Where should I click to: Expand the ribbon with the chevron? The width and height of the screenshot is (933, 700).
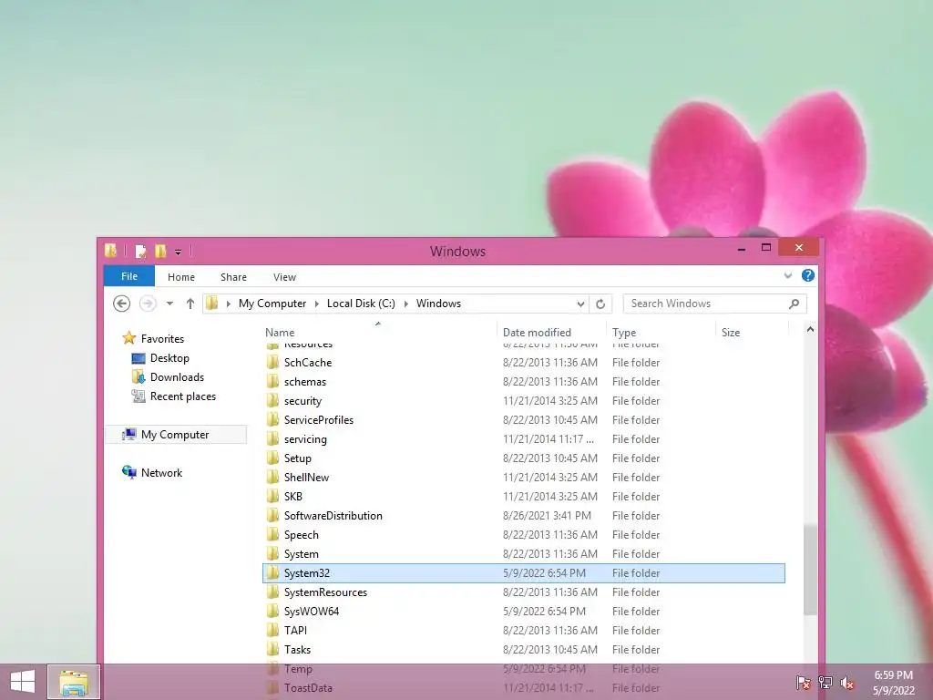(x=788, y=275)
